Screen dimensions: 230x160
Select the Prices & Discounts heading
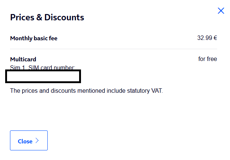click(47, 17)
